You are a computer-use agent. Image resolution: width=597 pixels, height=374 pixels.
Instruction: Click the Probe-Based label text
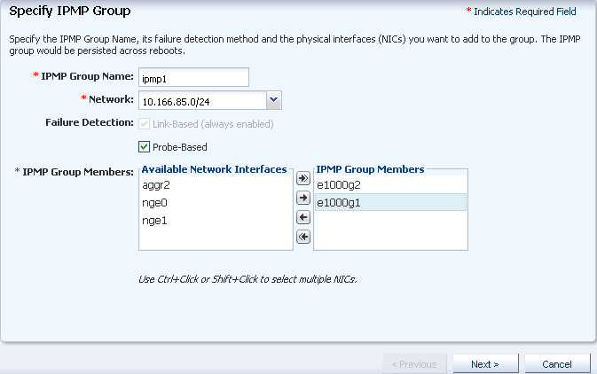coord(180,147)
